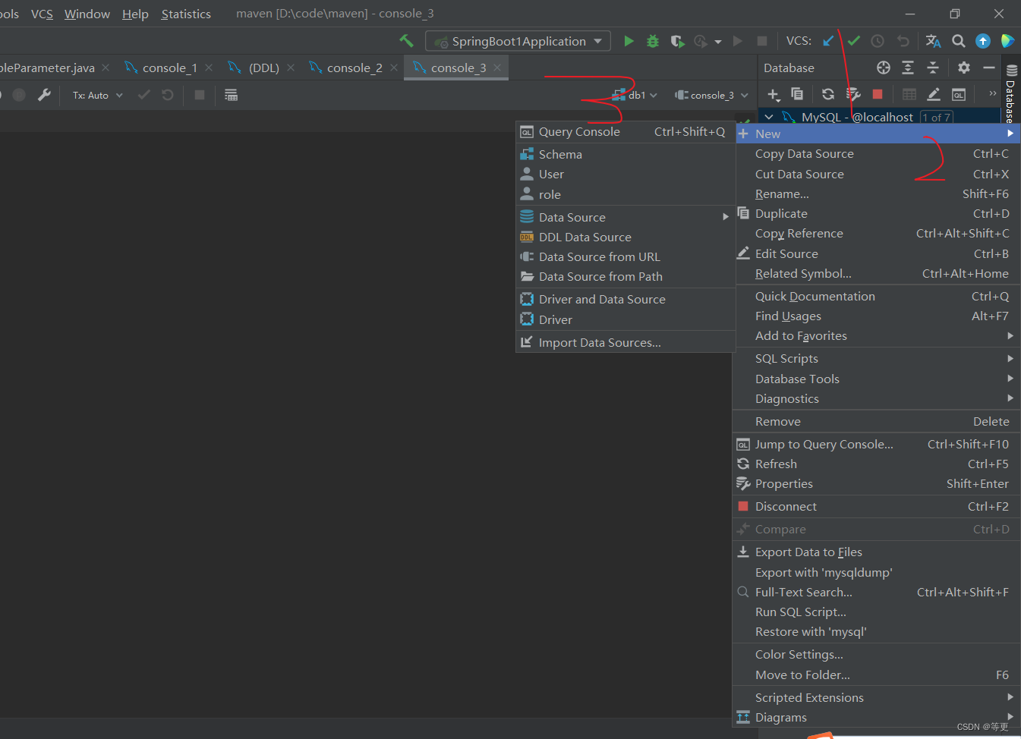Viewport: 1021px width, 739px height.
Task: Click Import Data Sources... item
Action: point(626,342)
